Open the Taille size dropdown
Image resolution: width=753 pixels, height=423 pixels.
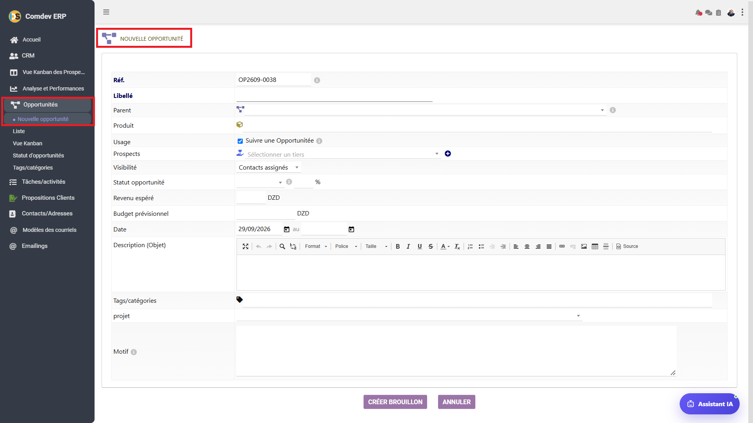coord(376,246)
